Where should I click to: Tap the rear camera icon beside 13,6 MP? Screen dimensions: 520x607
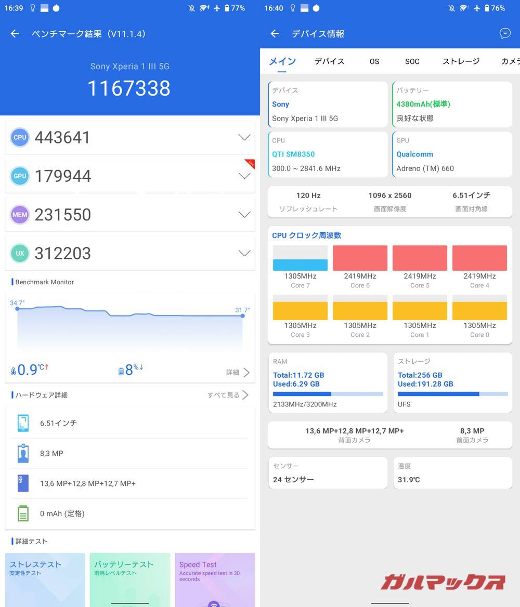coord(23,483)
